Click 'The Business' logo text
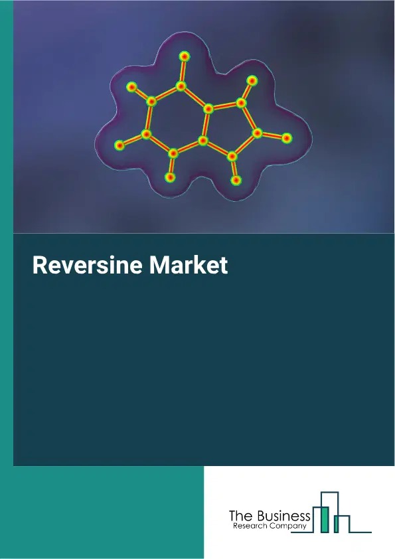Viewport: 395px width, 559px height. [270, 516]
